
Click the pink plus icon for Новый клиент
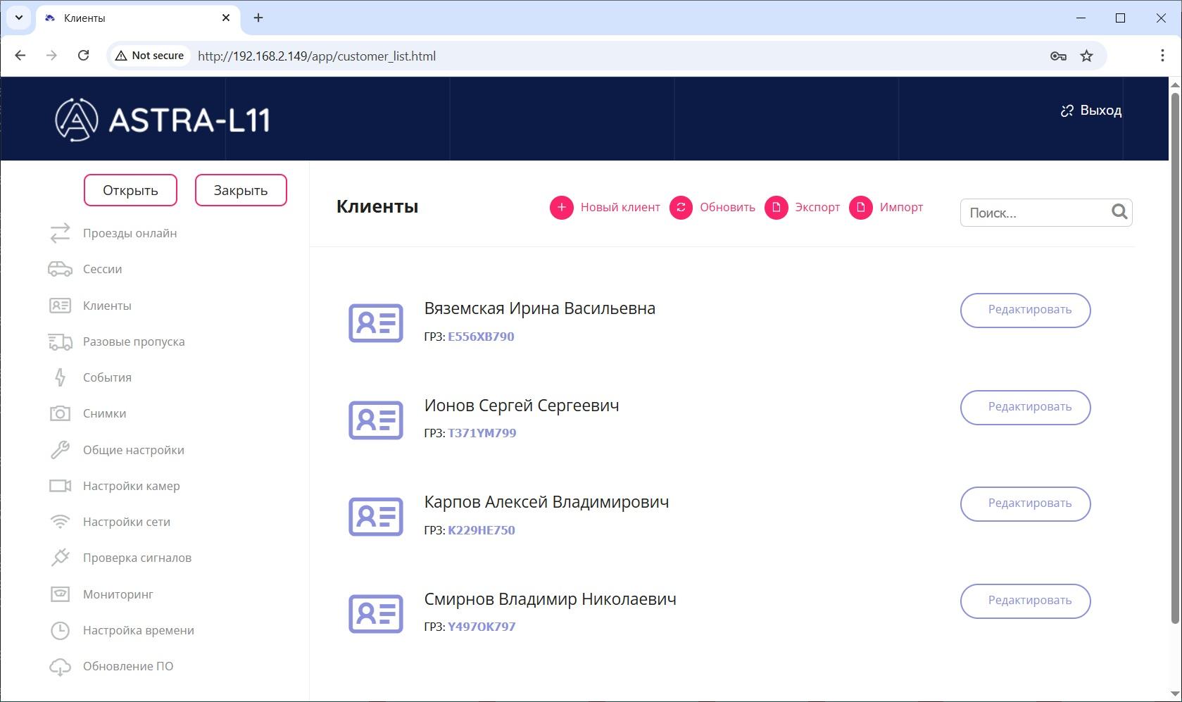561,208
